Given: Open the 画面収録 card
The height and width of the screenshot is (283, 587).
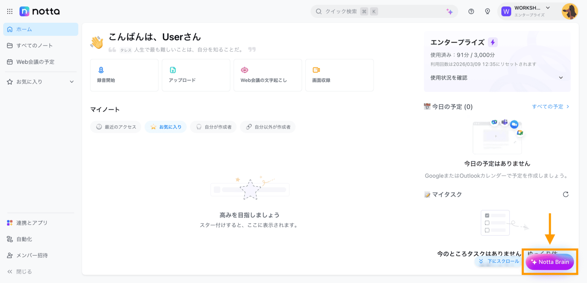Looking at the screenshot, I should pyautogui.click(x=340, y=75).
